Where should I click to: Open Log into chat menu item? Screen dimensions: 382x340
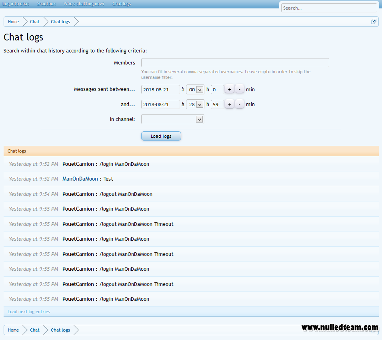pyautogui.click(x=16, y=4)
